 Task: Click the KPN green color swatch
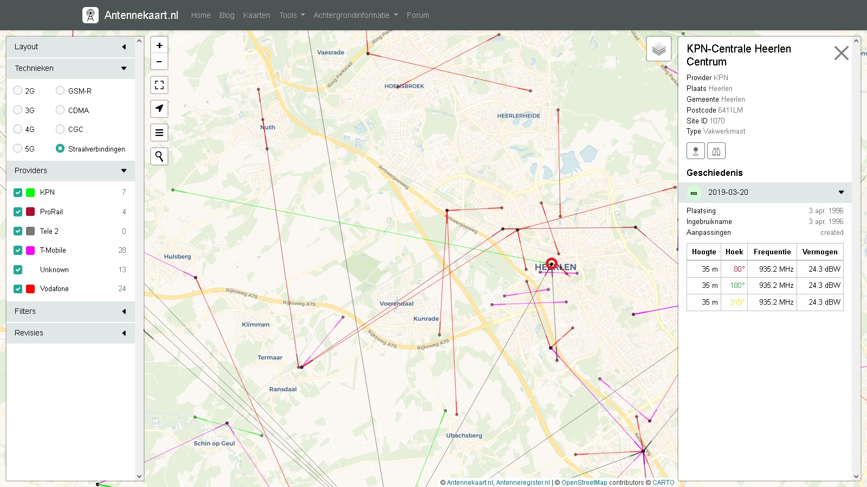pos(30,193)
